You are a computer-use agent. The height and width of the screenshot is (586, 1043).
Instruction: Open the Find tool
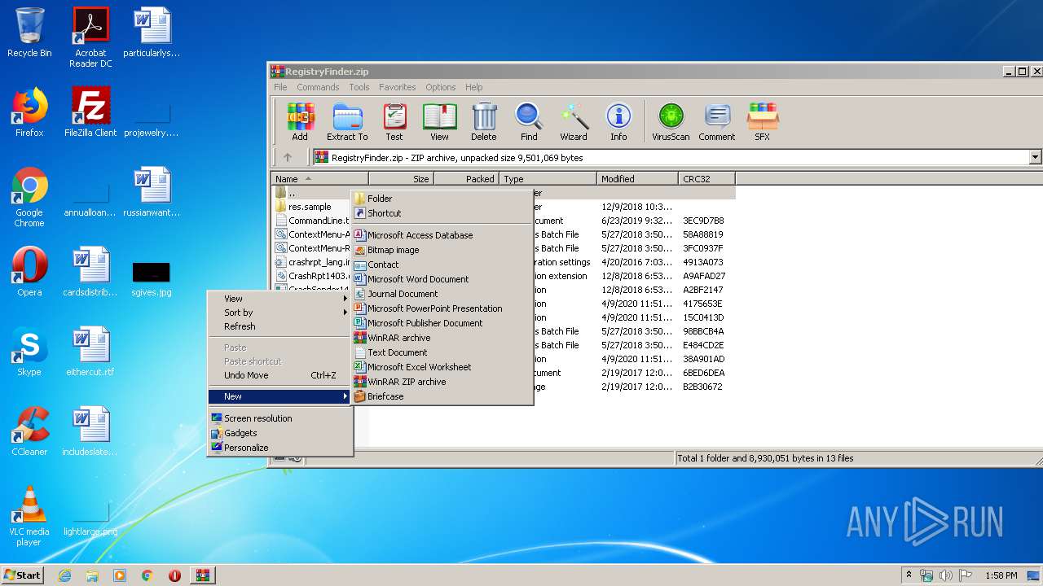pos(529,122)
